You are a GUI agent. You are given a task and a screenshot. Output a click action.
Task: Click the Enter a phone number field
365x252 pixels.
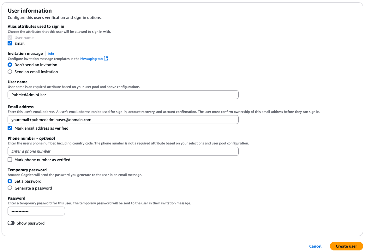123,151
